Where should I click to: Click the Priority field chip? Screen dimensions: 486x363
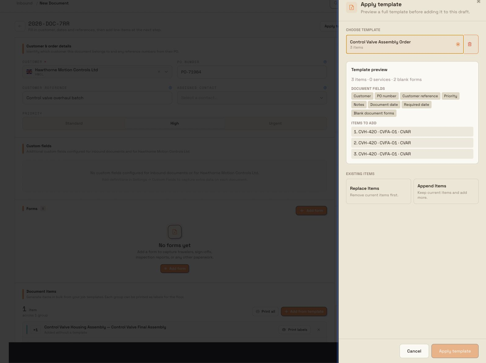click(x=450, y=96)
